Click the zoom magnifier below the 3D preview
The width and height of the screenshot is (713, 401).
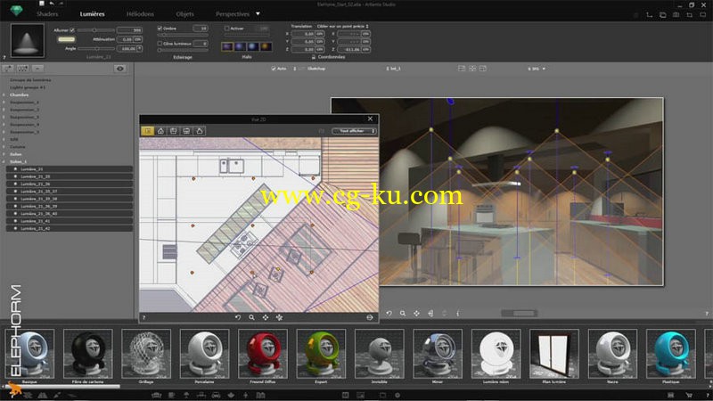(403, 314)
